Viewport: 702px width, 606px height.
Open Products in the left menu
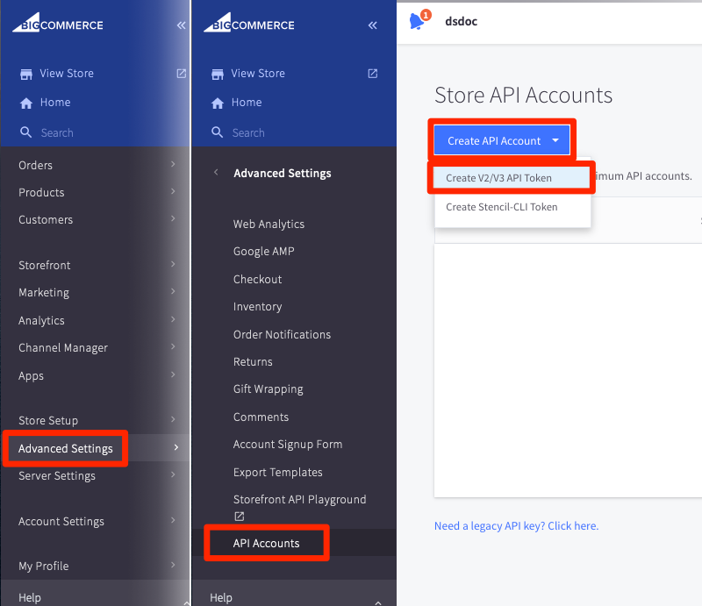coord(41,193)
